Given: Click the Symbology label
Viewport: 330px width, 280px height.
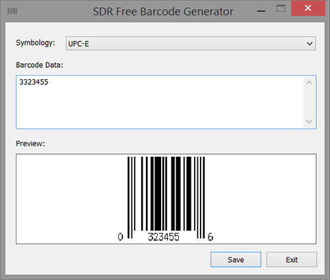Looking at the screenshot, I should 36,43.
